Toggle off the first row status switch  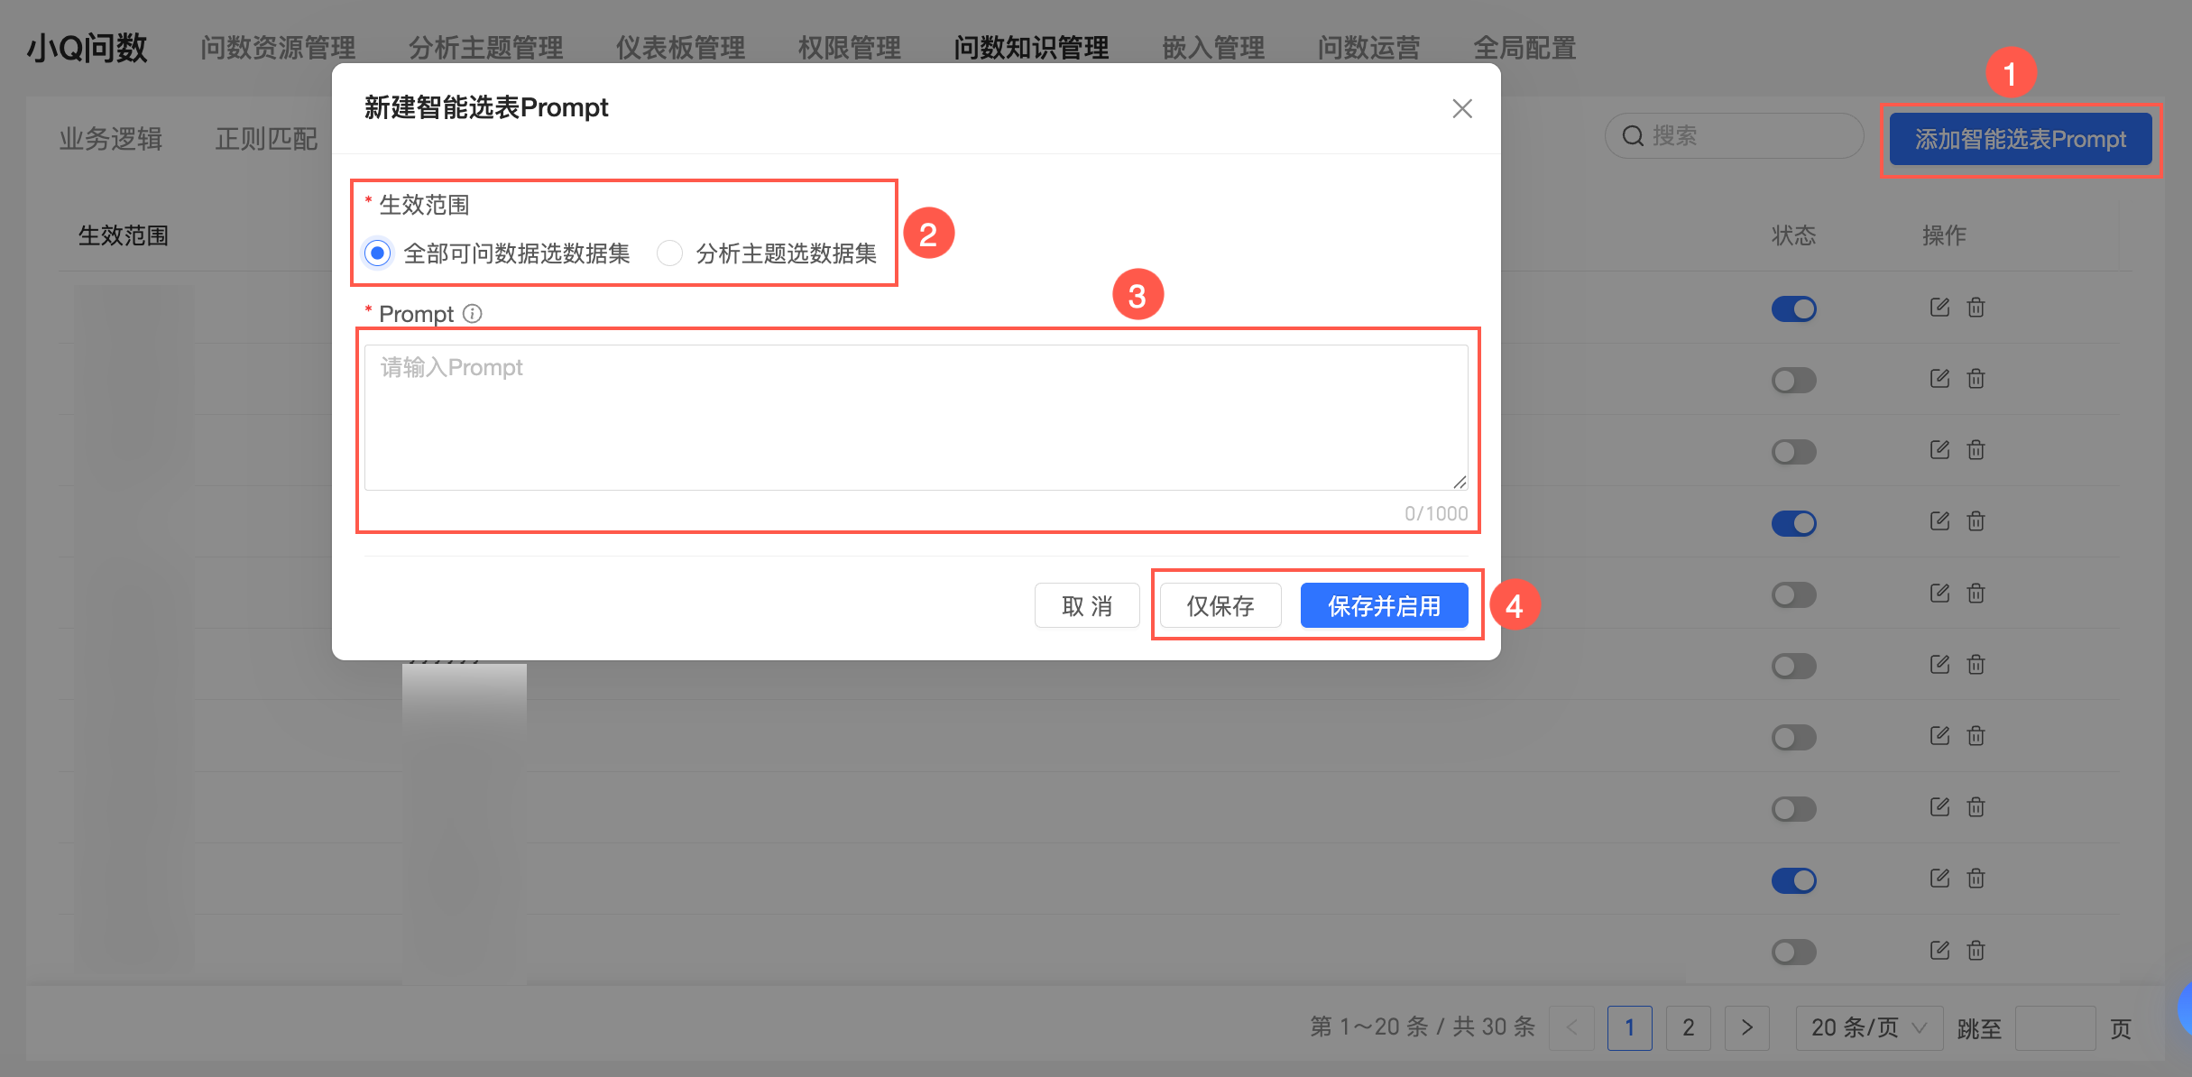(1793, 309)
